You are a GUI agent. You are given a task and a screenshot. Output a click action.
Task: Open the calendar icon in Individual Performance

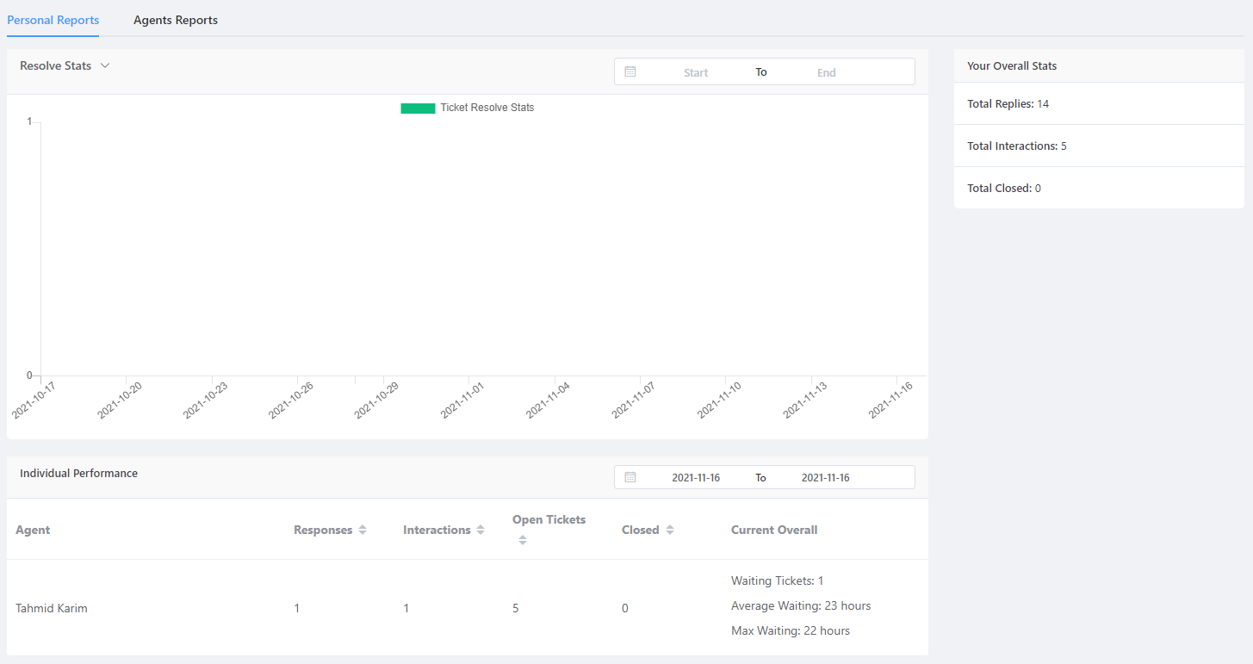[x=631, y=476]
